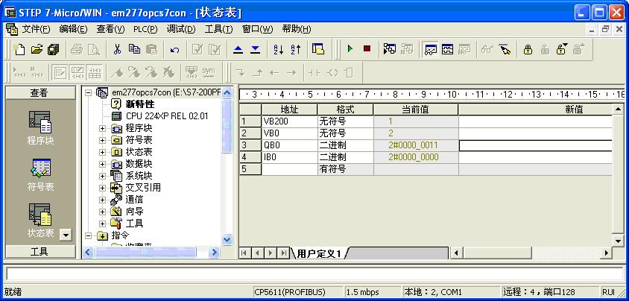Click the scroll-down arrow of the project tree
The image size is (629, 301).
(227, 240)
